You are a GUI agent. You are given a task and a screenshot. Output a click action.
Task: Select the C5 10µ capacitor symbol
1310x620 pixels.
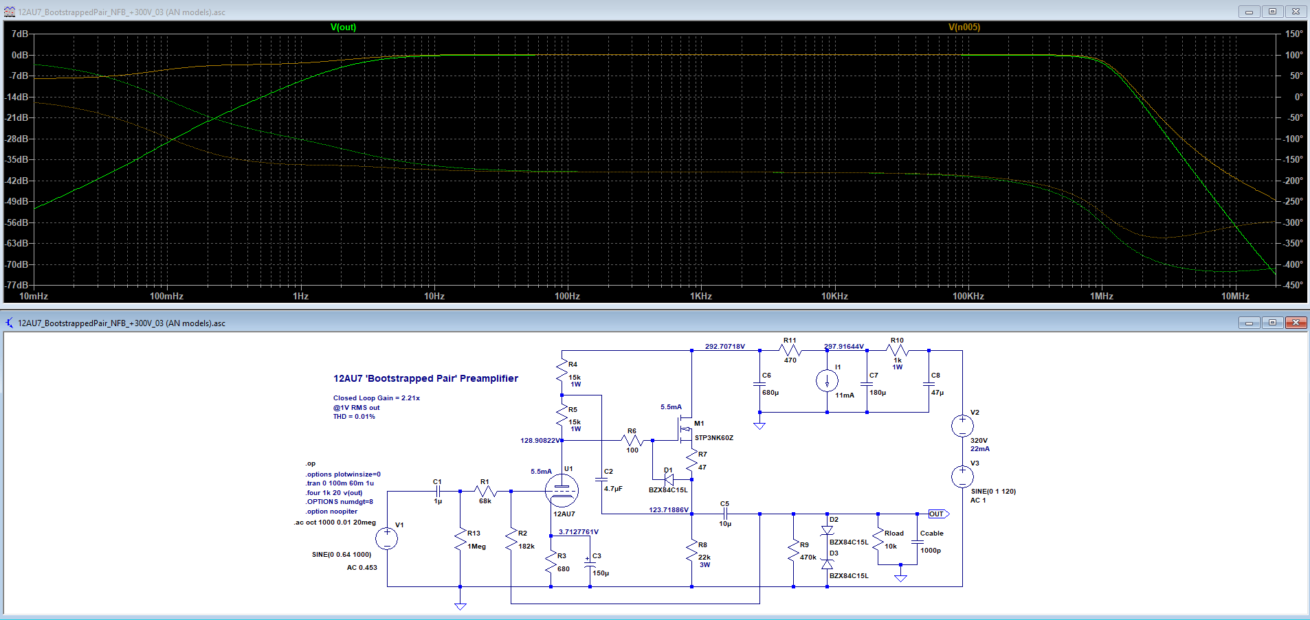click(x=724, y=514)
